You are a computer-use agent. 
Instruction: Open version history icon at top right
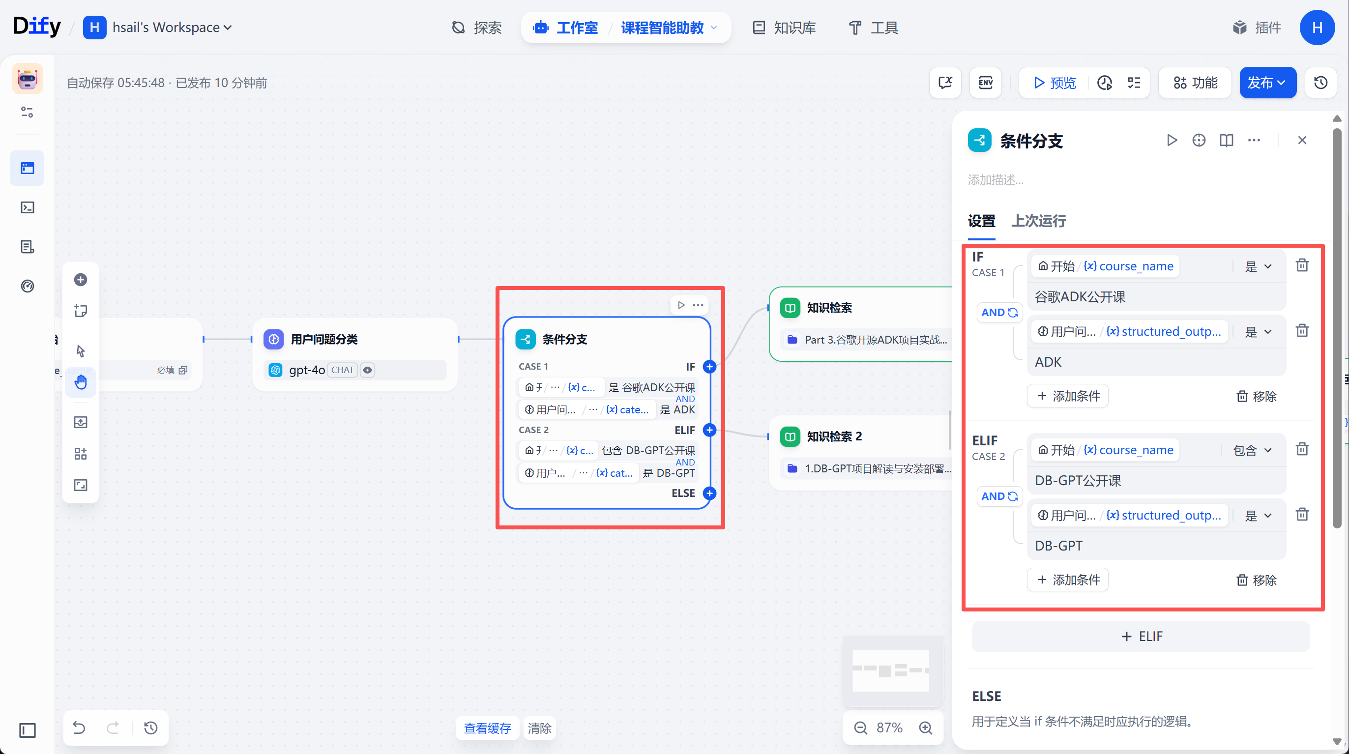(1320, 82)
